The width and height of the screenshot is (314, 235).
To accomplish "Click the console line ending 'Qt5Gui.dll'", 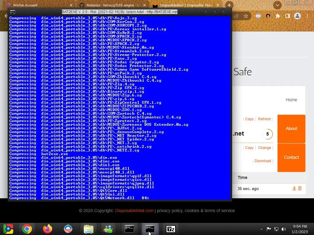I will point(67,194).
